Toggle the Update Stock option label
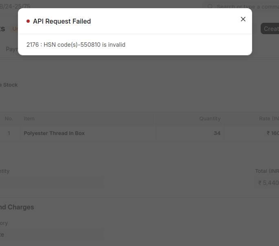Viewport: 279px width, 246px height. [x=9, y=85]
